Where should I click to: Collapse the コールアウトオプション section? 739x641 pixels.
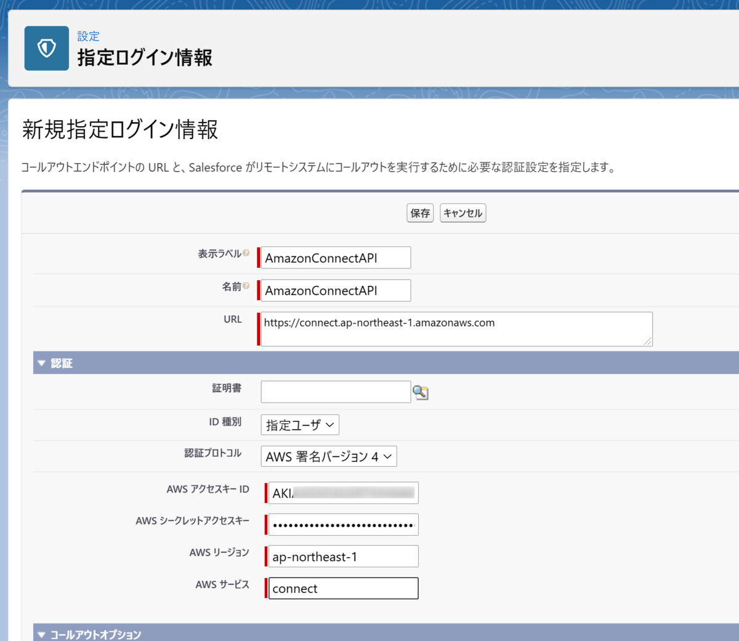[x=42, y=634]
